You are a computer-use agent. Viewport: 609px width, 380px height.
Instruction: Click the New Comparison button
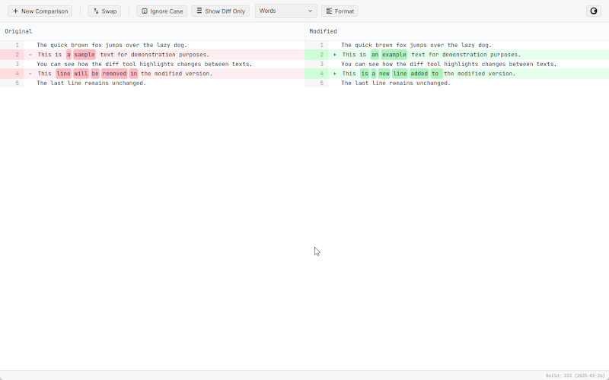[x=40, y=11]
